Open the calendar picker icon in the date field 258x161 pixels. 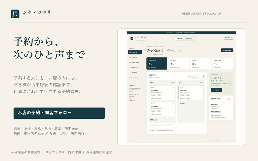203,77
